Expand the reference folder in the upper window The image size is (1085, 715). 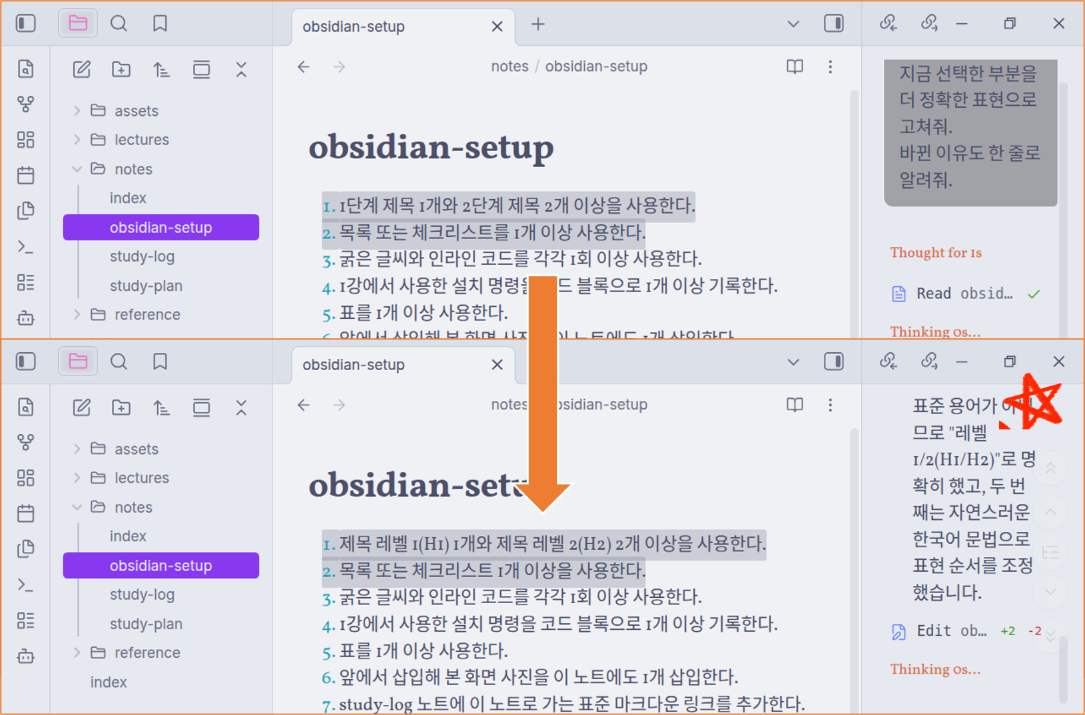pyautogui.click(x=77, y=314)
